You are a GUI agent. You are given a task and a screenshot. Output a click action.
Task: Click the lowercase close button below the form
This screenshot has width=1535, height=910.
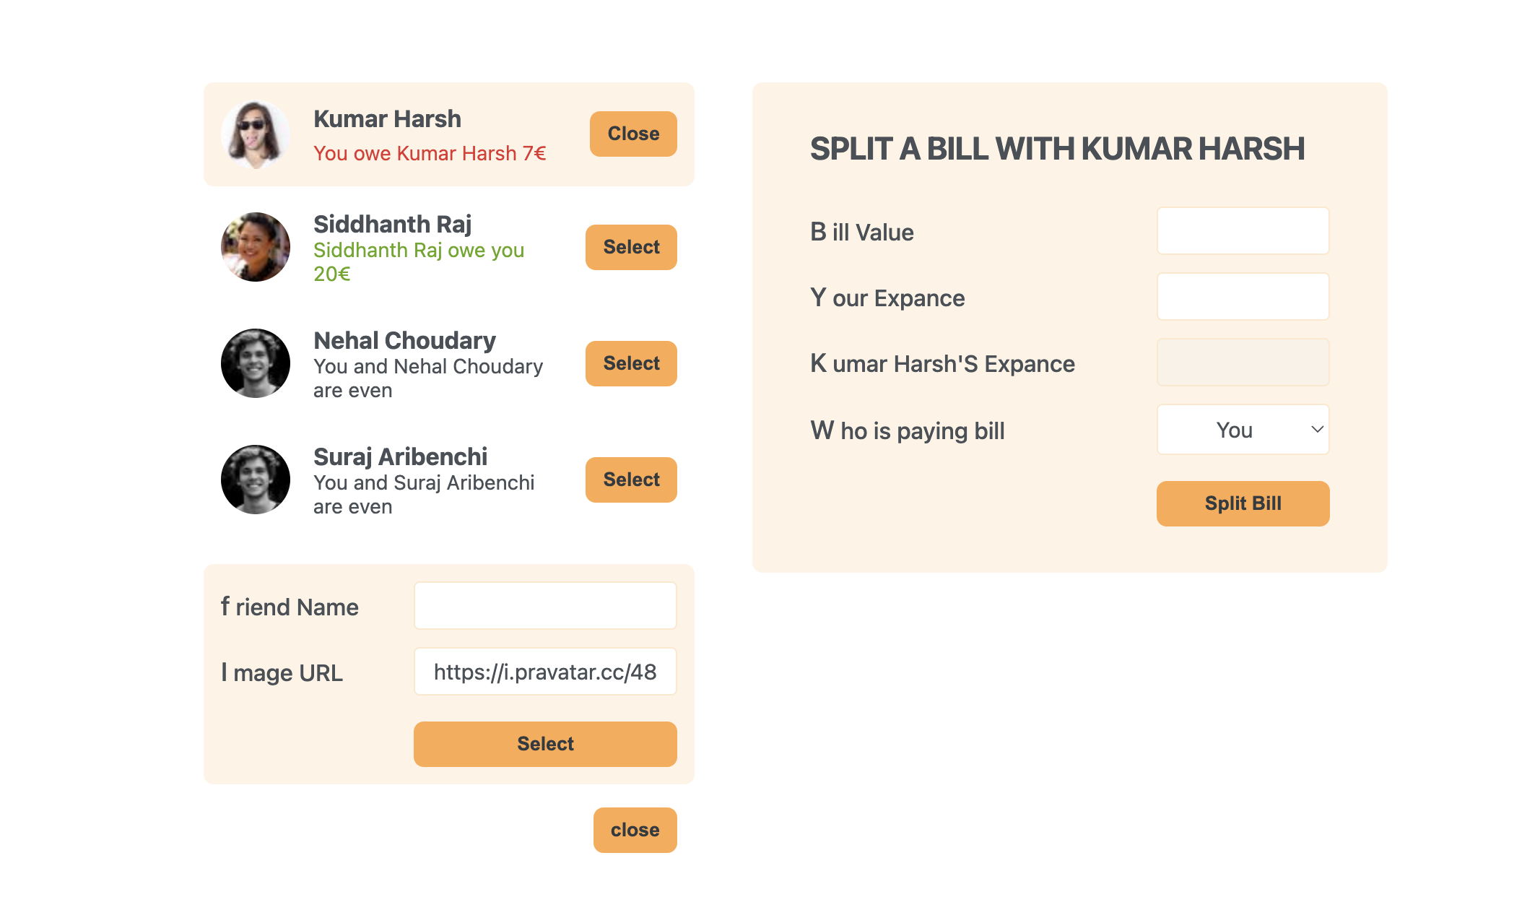pos(635,830)
